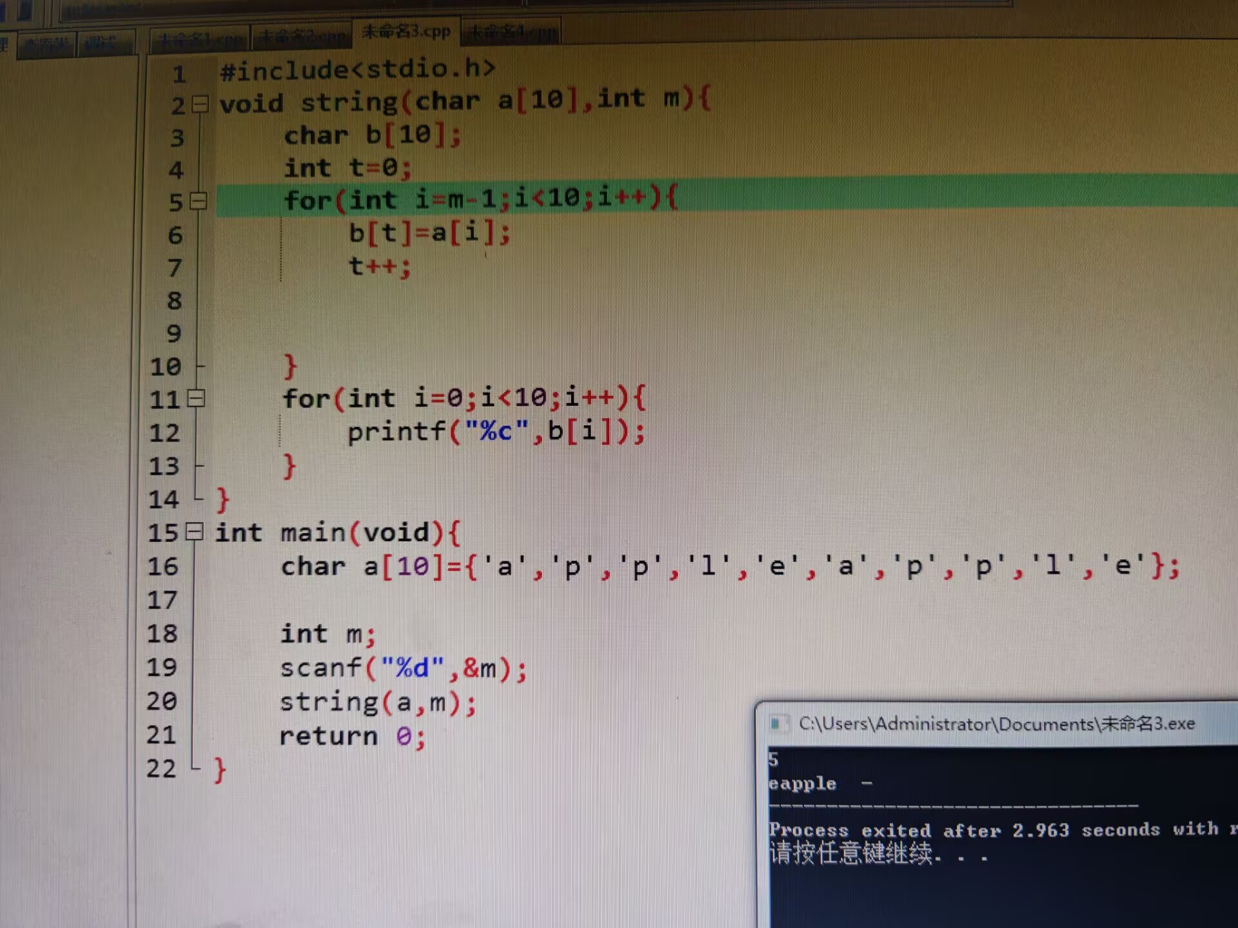Click line number 8 in the gutter
Screen dimensions: 1238x928
click(x=174, y=301)
